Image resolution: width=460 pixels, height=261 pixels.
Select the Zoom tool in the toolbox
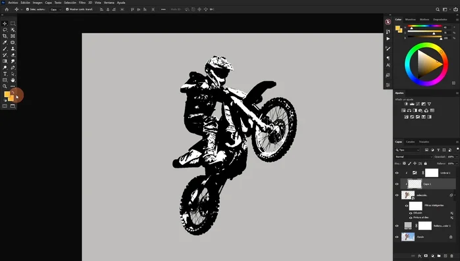[x=5, y=86]
